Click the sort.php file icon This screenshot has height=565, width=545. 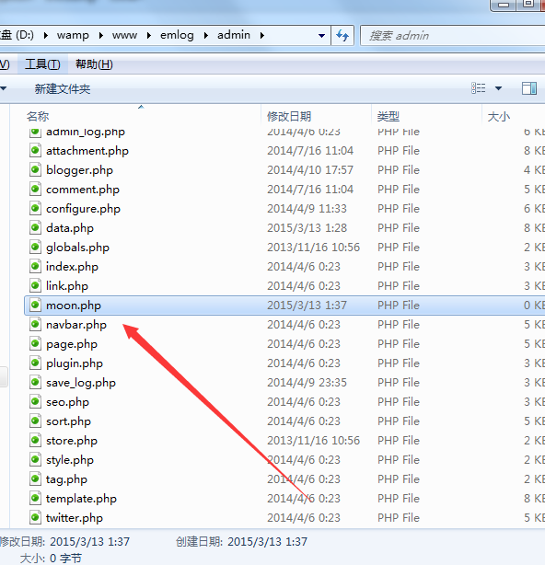click(x=35, y=421)
